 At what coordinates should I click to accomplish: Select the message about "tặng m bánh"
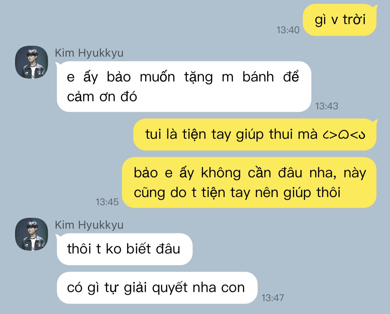click(x=184, y=87)
